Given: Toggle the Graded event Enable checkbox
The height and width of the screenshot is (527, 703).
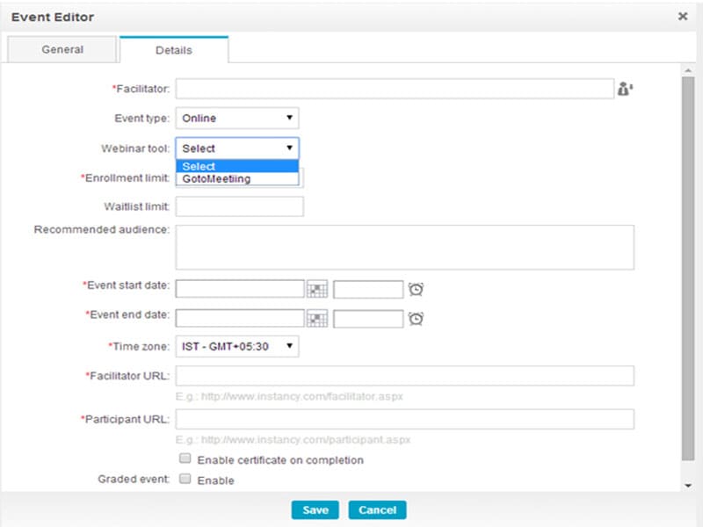Looking at the screenshot, I should coord(185,480).
